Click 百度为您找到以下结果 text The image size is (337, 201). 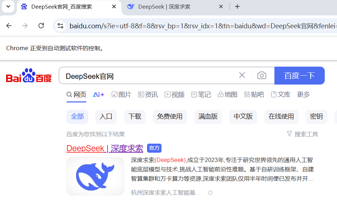pos(95,134)
